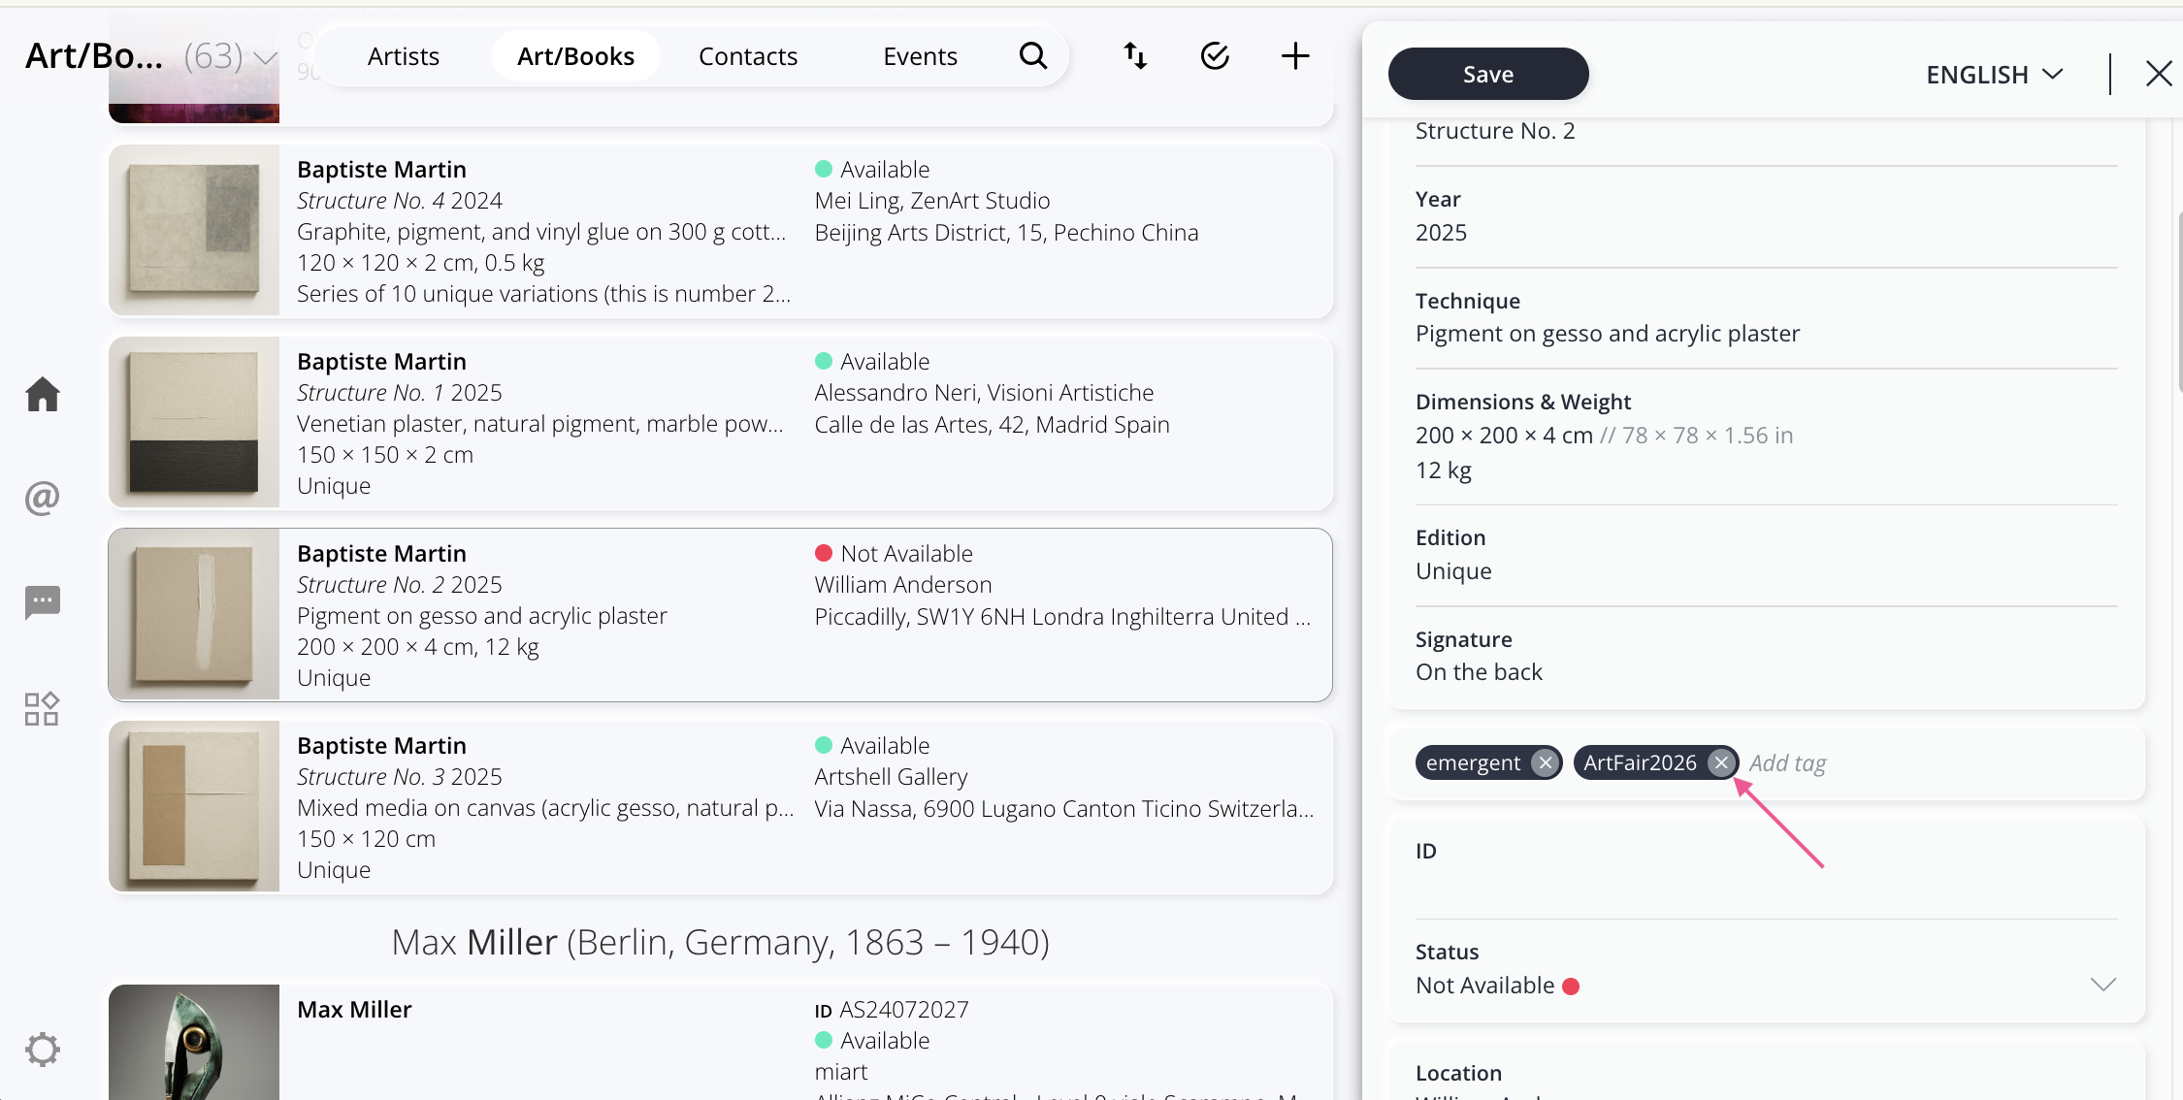Open settings gear in sidebar

[43, 1050]
